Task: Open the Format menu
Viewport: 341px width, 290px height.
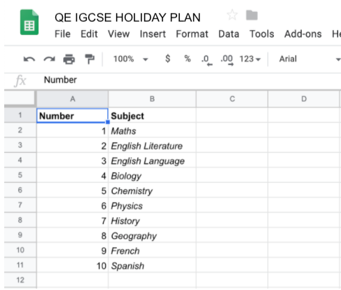Action: (192, 34)
